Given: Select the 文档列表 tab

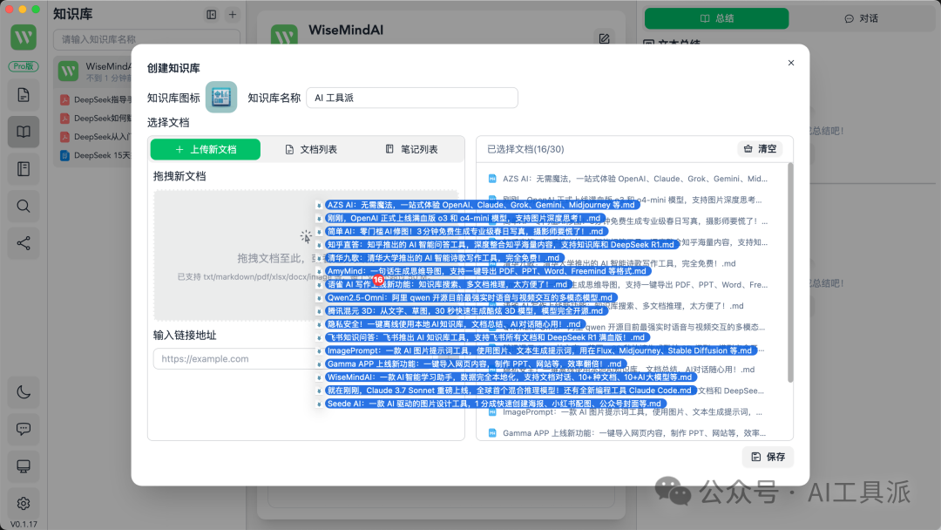Looking at the screenshot, I should (x=311, y=149).
